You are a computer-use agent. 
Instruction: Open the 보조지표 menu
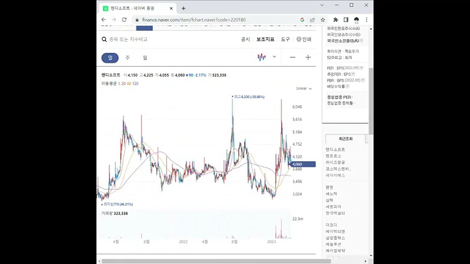pos(265,39)
